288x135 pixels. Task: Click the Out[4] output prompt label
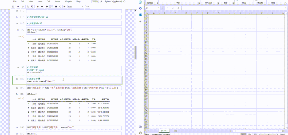pos(22,37)
